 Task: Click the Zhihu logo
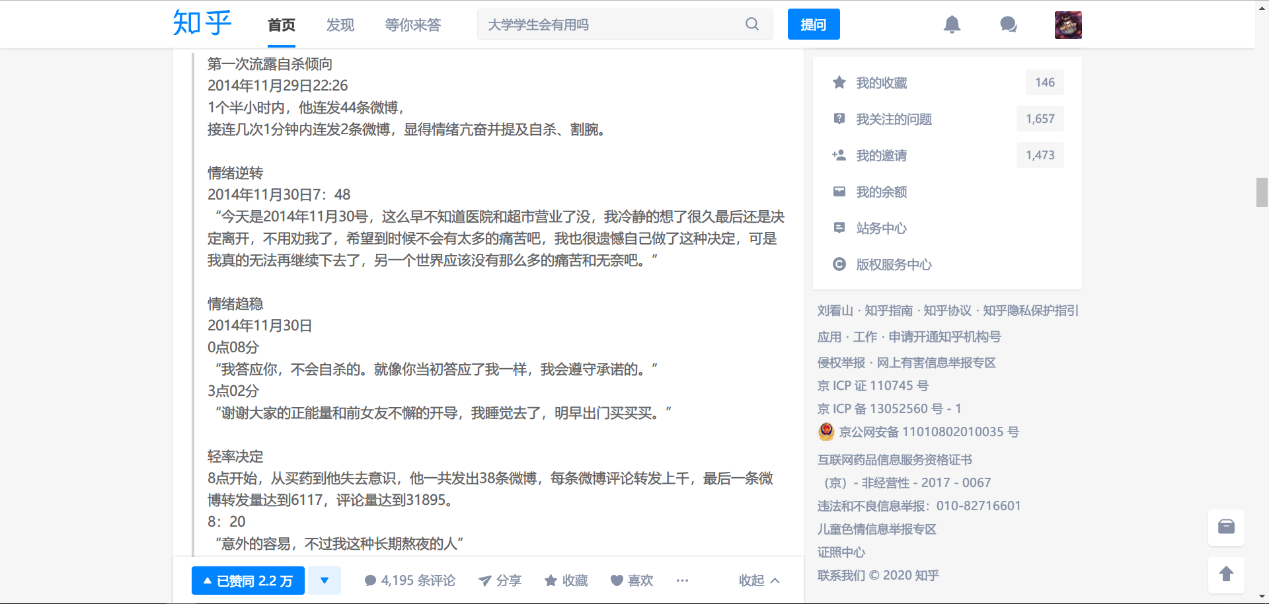pyautogui.click(x=202, y=24)
